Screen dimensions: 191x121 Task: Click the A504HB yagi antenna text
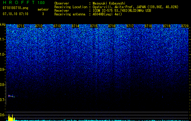coord(107,14)
